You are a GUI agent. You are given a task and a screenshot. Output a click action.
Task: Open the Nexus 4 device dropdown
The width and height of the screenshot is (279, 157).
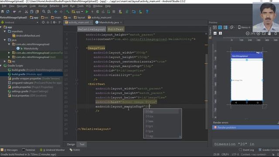coord(245,27)
